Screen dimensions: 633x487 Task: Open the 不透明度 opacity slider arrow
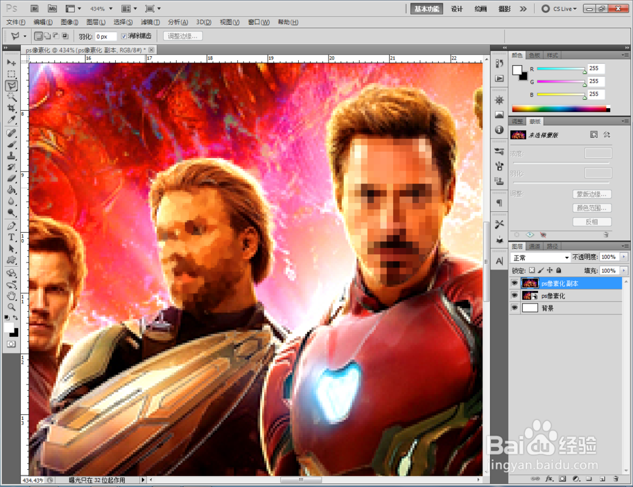point(624,257)
